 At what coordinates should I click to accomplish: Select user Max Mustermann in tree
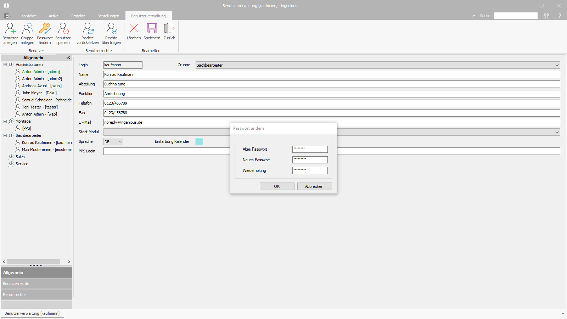pos(47,150)
